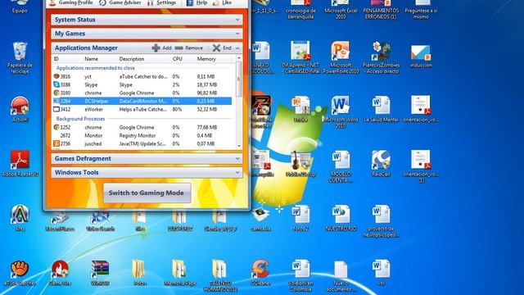Image resolution: width=524 pixels, height=295 pixels.
Task: Click the process list scrollbar down arrow
Action: (239, 146)
